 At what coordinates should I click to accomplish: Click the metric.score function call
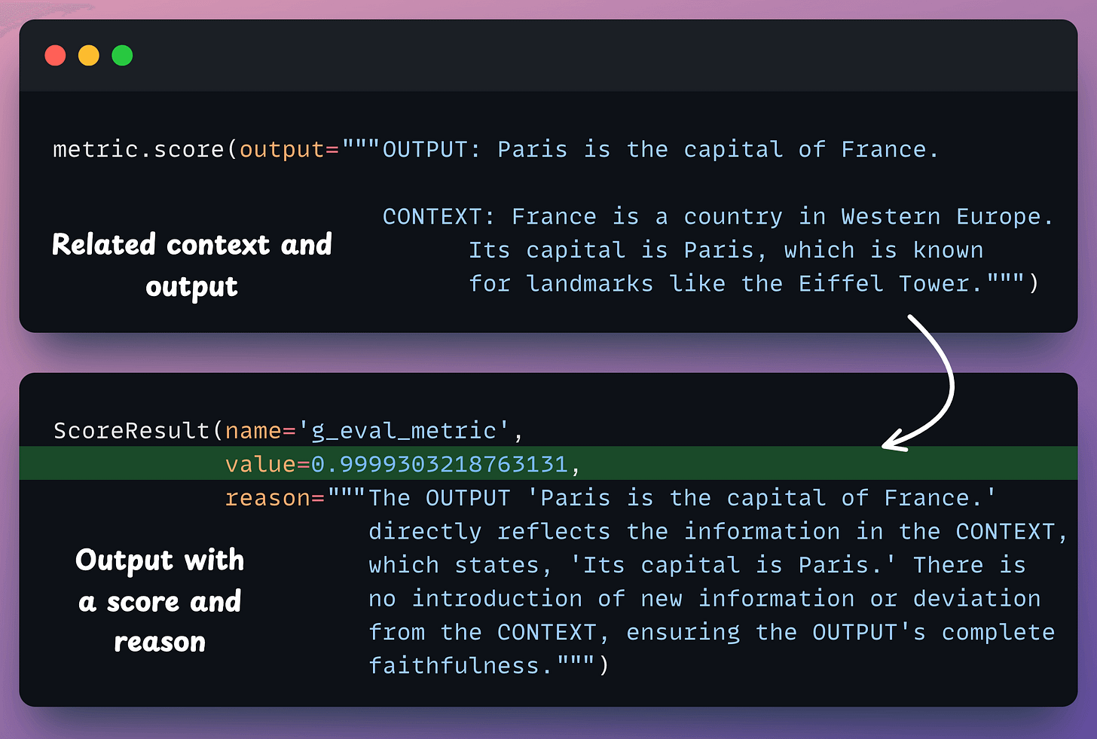[x=138, y=149]
